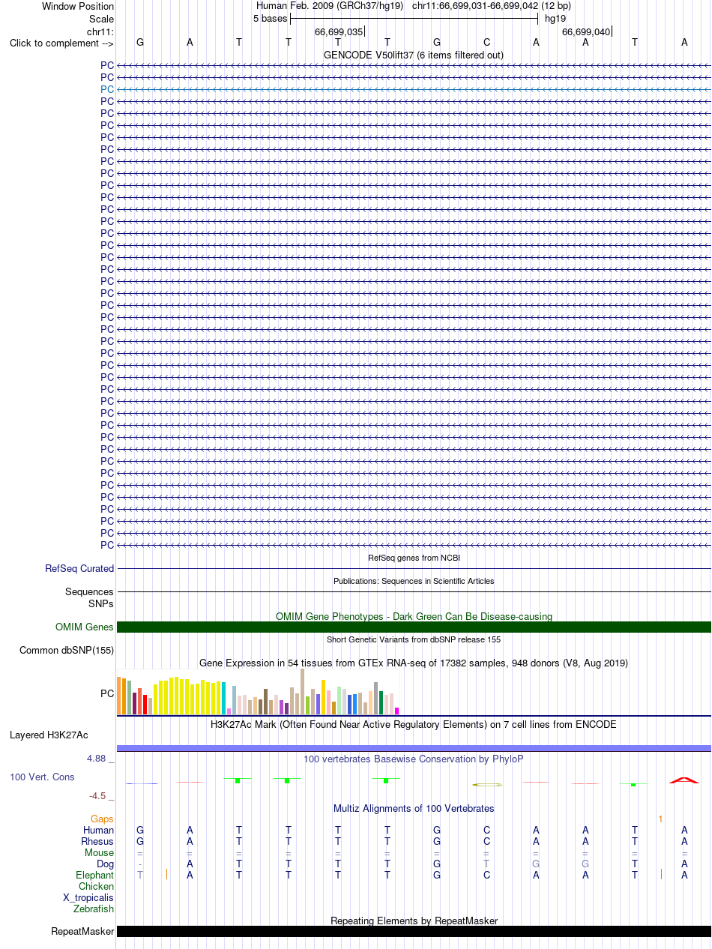Click the red A logo in the PhyloP track
712x949 pixels.
click(x=684, y=780)
